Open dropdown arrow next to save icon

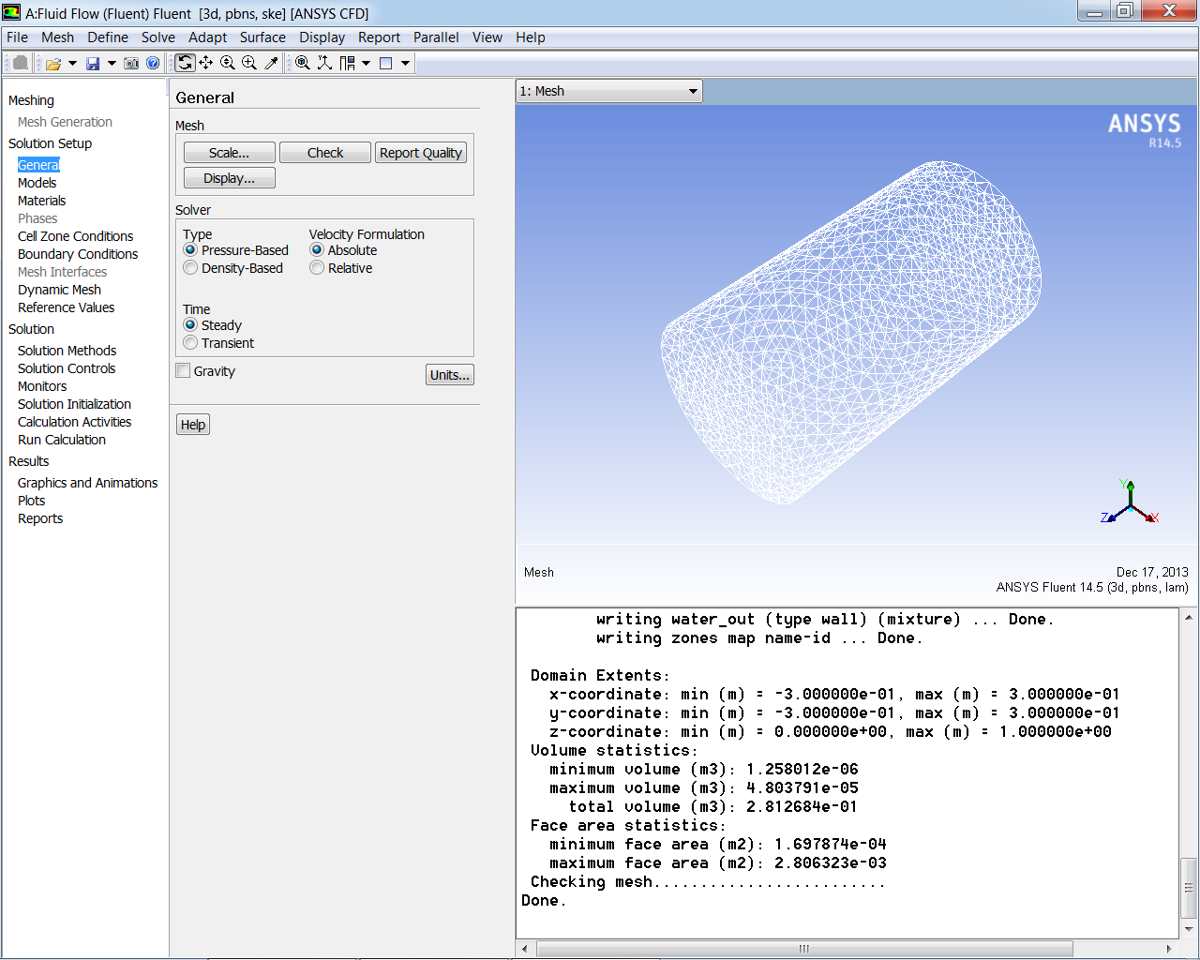pos(112,64)
